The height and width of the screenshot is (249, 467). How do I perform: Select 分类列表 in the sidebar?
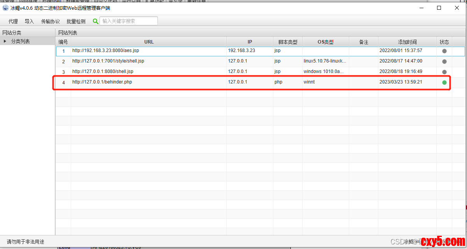point(21,41)
